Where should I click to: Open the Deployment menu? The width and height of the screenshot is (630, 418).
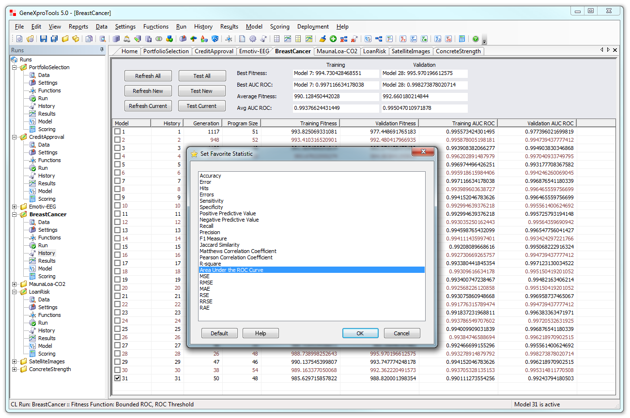[x=313, y=27]
